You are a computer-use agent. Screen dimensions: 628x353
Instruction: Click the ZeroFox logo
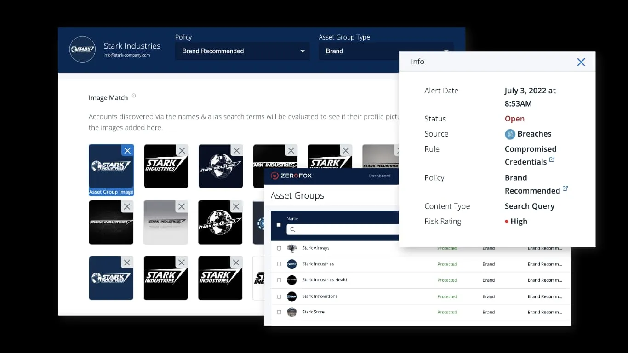click(291, 176)
